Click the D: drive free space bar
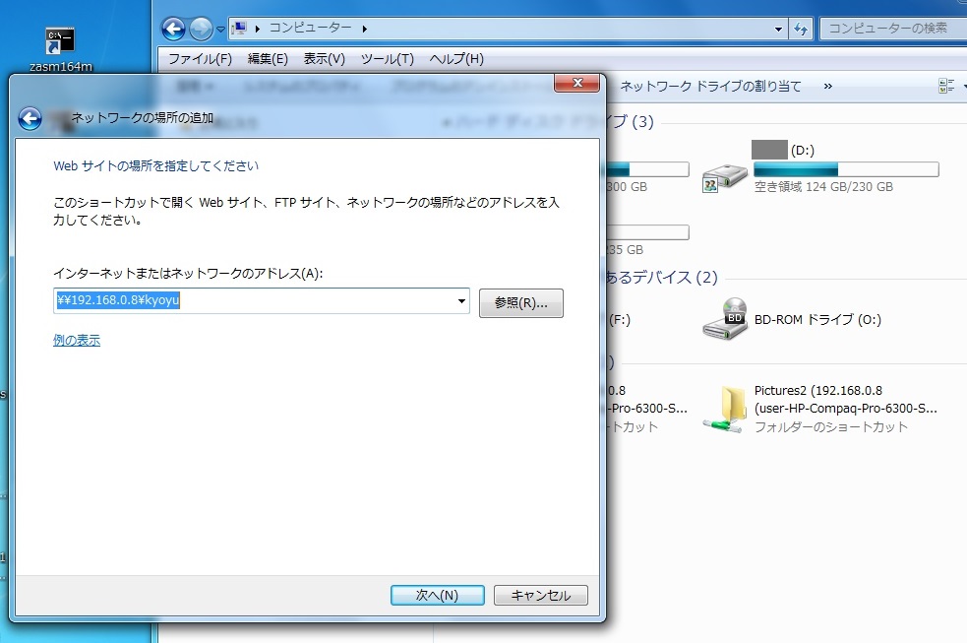 (846, 169)
